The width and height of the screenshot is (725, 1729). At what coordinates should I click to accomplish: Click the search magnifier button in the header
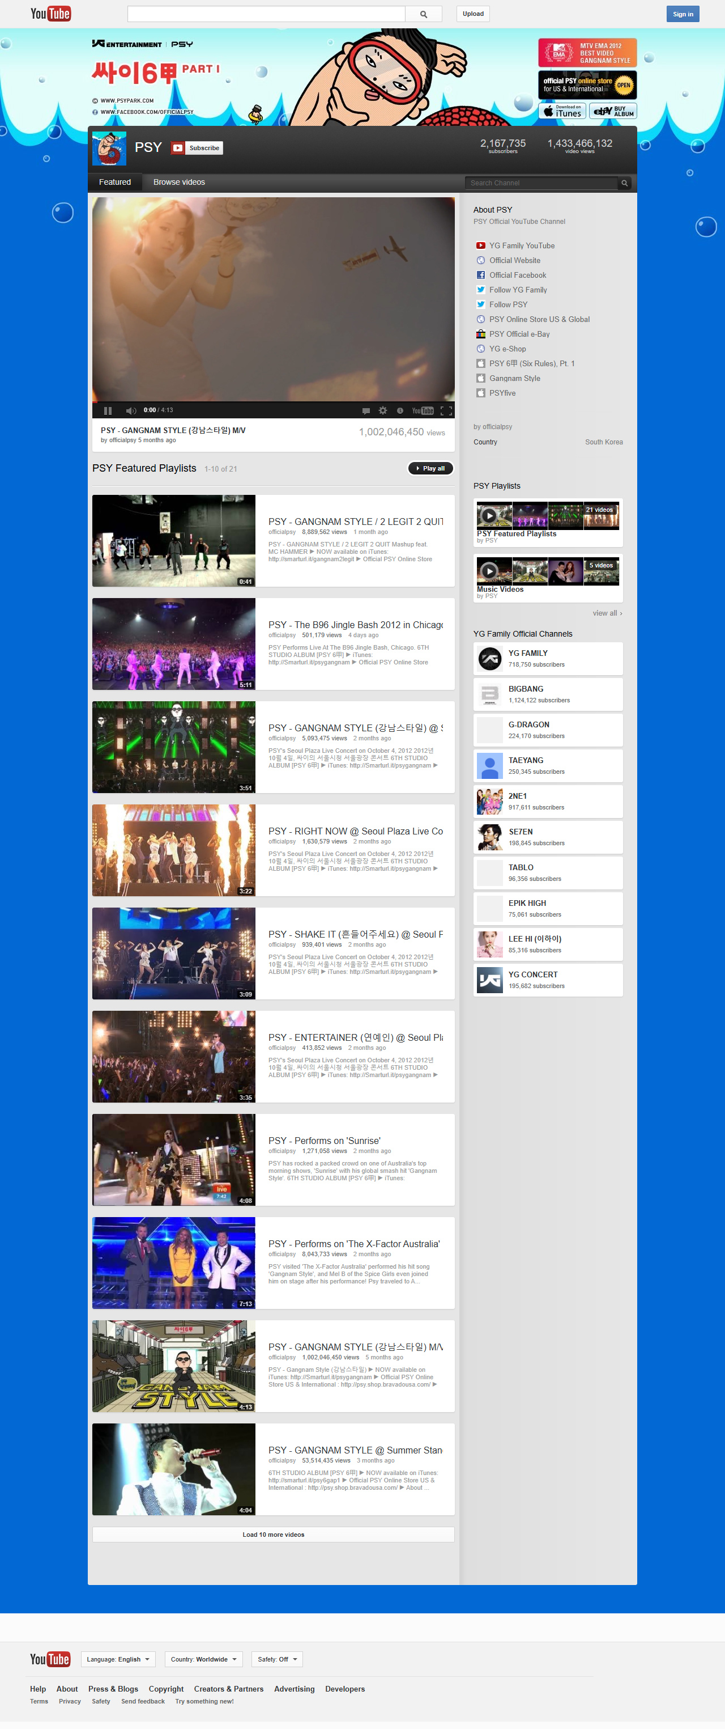pos(423,14)
